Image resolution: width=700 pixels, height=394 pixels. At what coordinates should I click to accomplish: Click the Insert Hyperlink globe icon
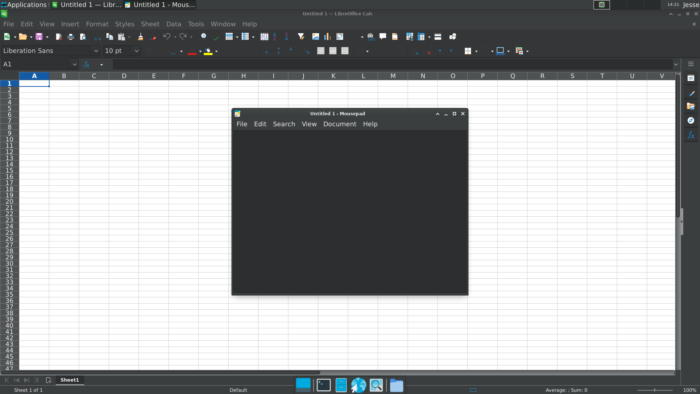point(371,36)
